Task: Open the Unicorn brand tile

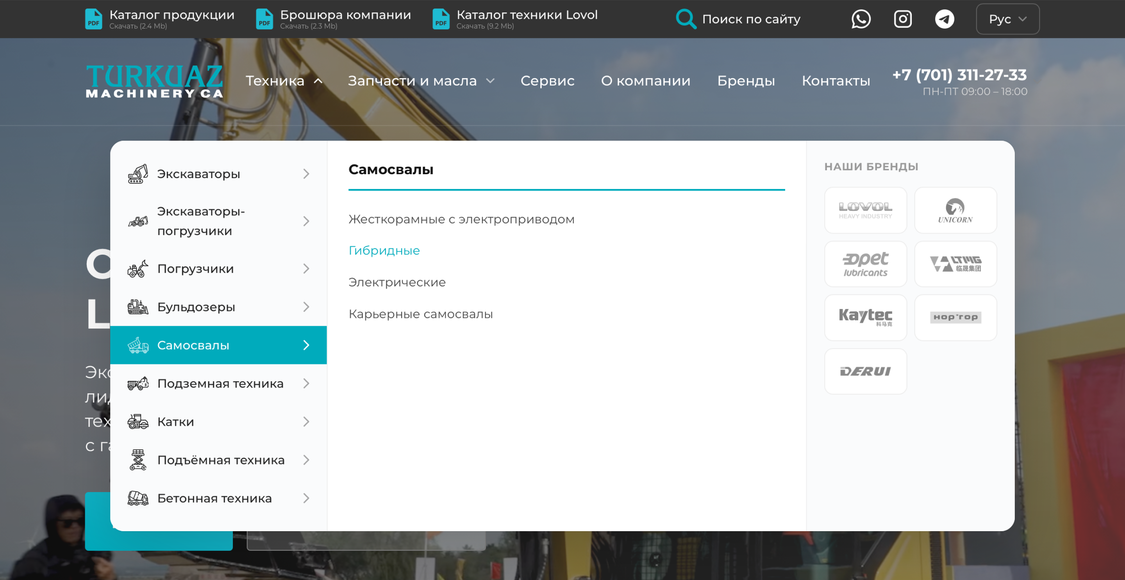Action: [955, 211]
